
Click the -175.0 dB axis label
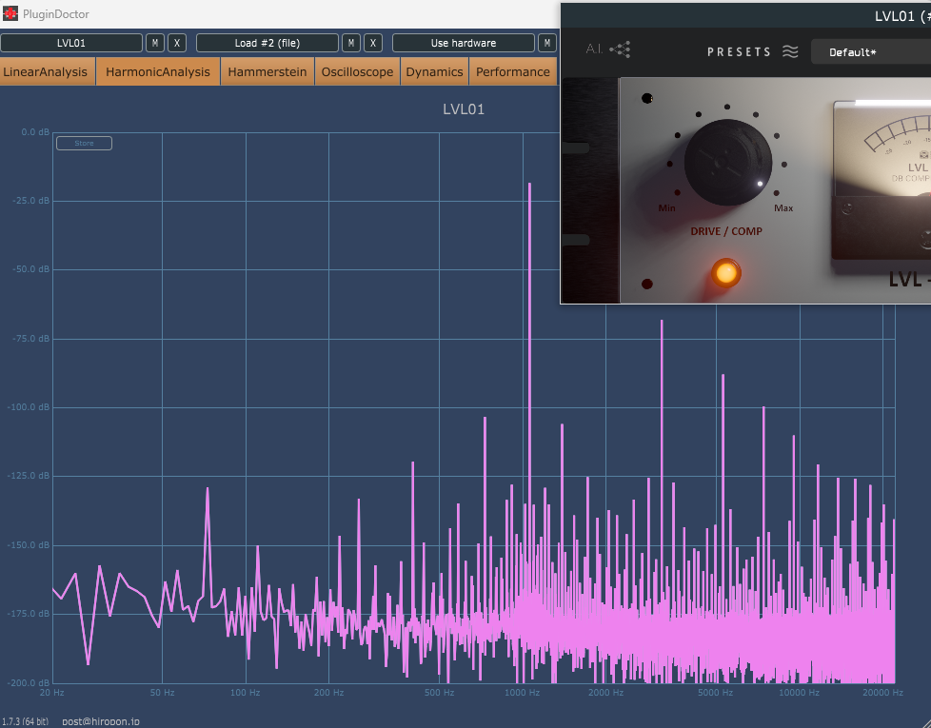coord(29,614)
